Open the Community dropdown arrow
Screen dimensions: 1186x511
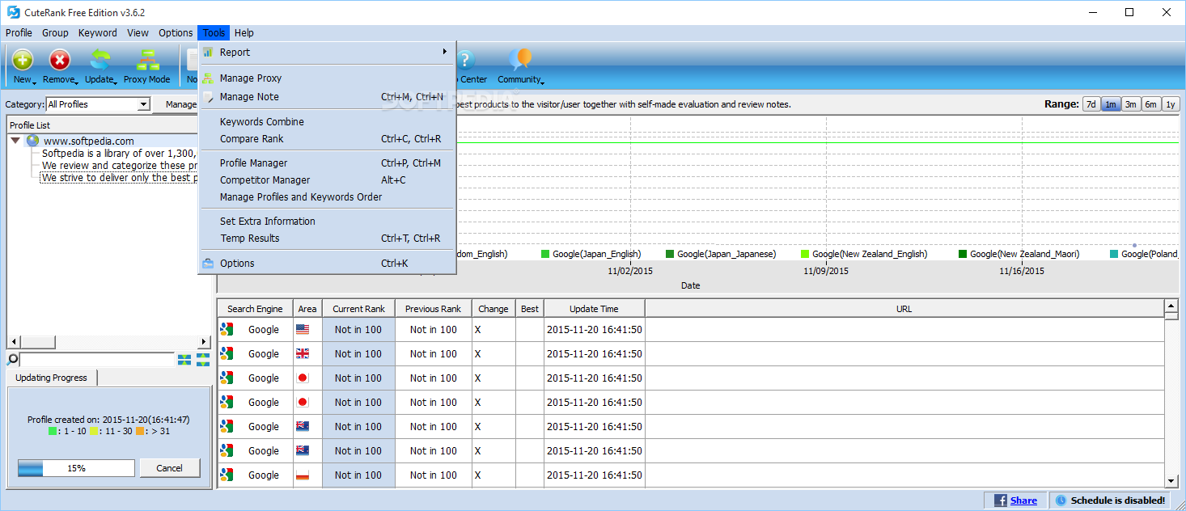pos(543,82)
